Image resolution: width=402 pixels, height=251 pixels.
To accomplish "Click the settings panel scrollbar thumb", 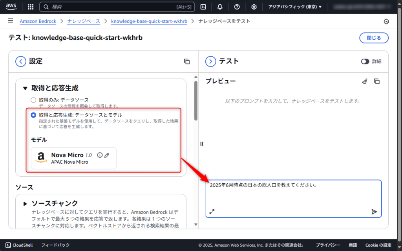I will (196, 101).
